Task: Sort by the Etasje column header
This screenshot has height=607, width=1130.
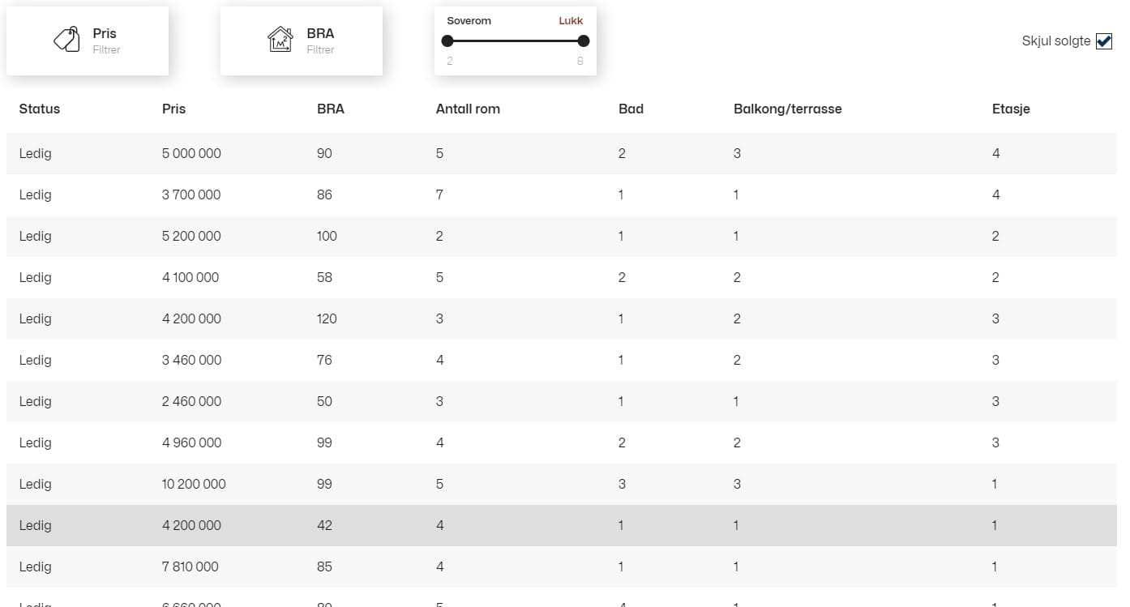Action: pos(1011,109)
